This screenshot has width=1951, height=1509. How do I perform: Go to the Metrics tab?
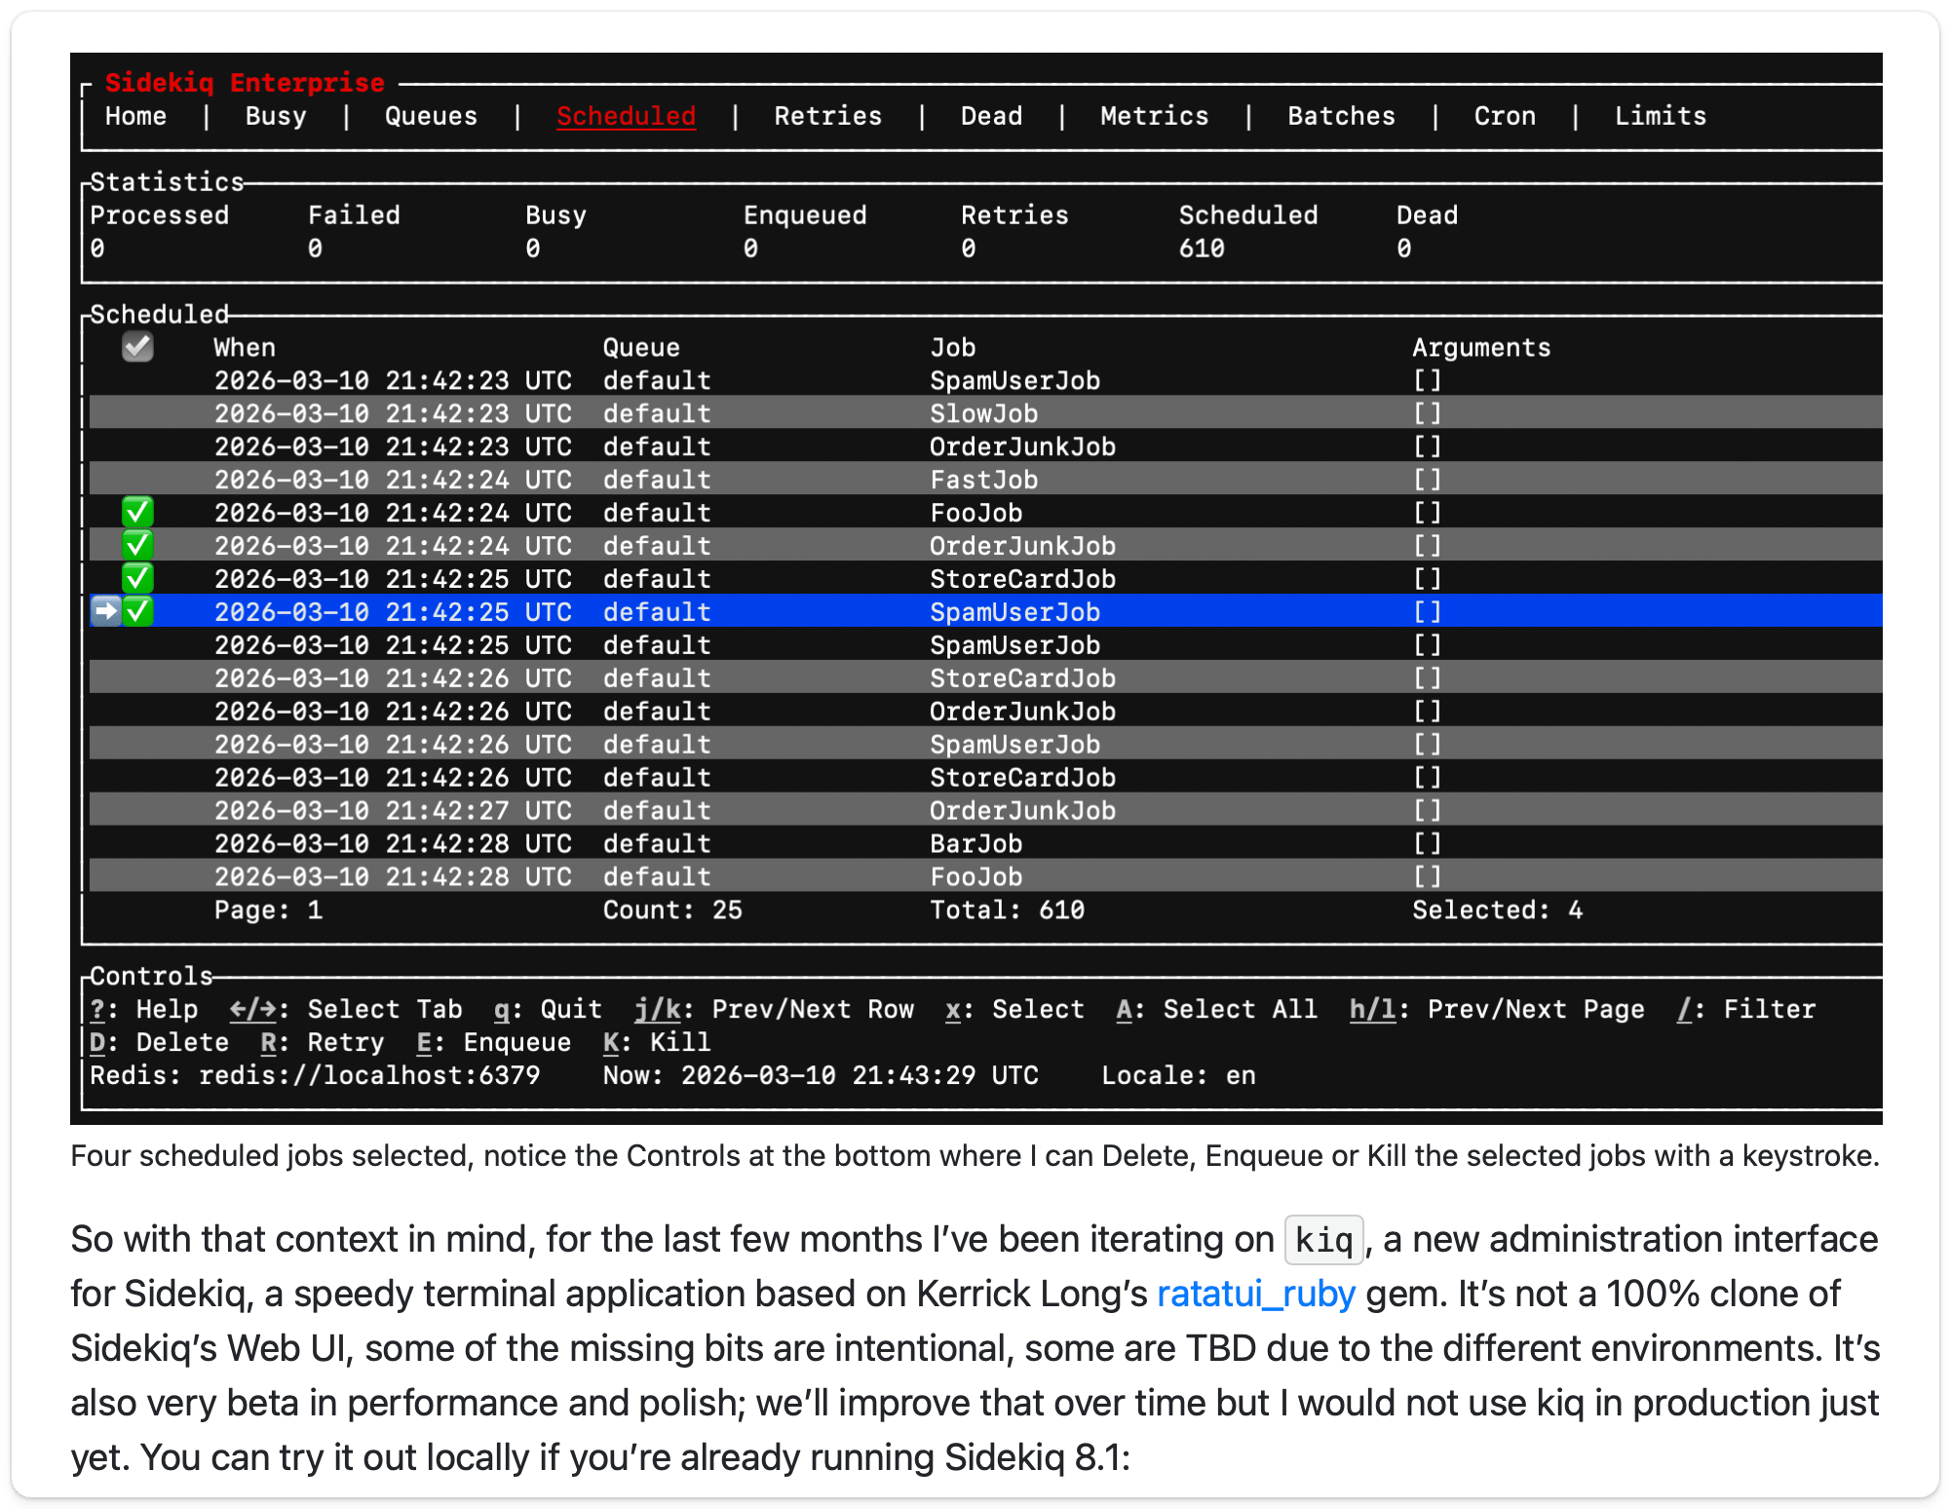pos(1154,116)
